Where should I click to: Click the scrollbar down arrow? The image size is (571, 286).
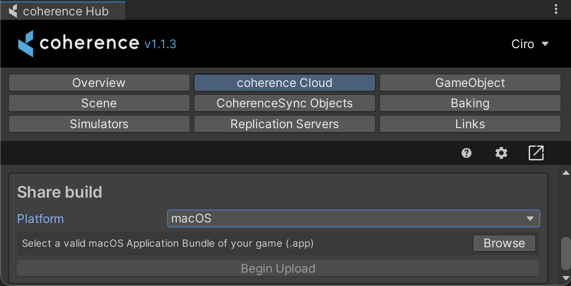coord(566,278)
